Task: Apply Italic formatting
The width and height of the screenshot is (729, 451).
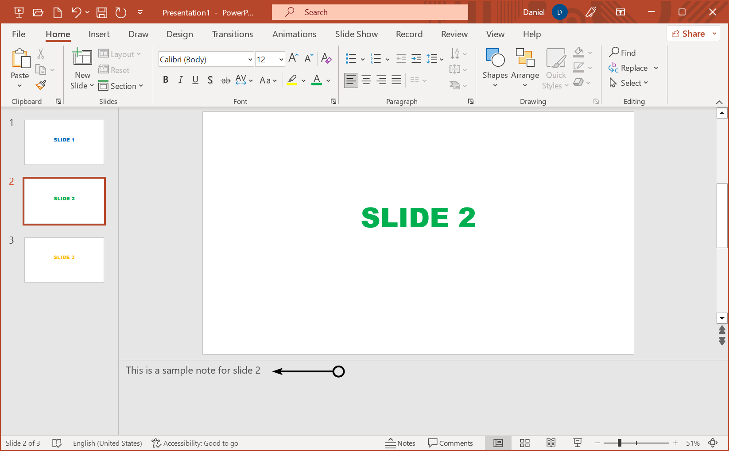Action: pyautogui.click(x=180, y=80)
